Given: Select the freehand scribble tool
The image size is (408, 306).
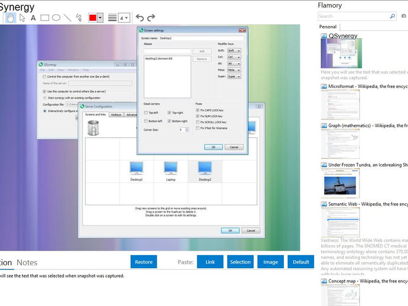Looking at the screenshot, I should (x=79, y=18).
